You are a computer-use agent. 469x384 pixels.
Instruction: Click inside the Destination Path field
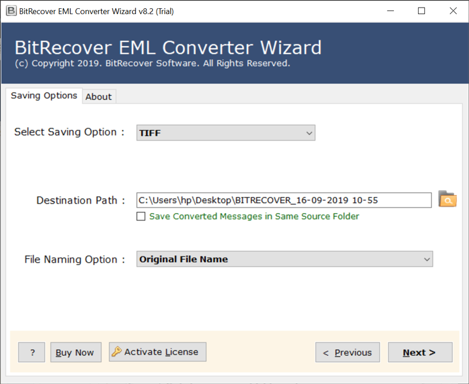(284, 200)
